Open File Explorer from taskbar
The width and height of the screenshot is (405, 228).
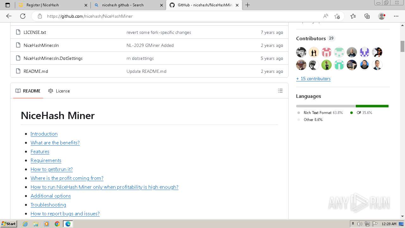[x=36, y=224]
